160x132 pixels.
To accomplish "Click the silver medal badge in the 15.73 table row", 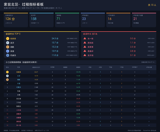I will coord(7,76).
